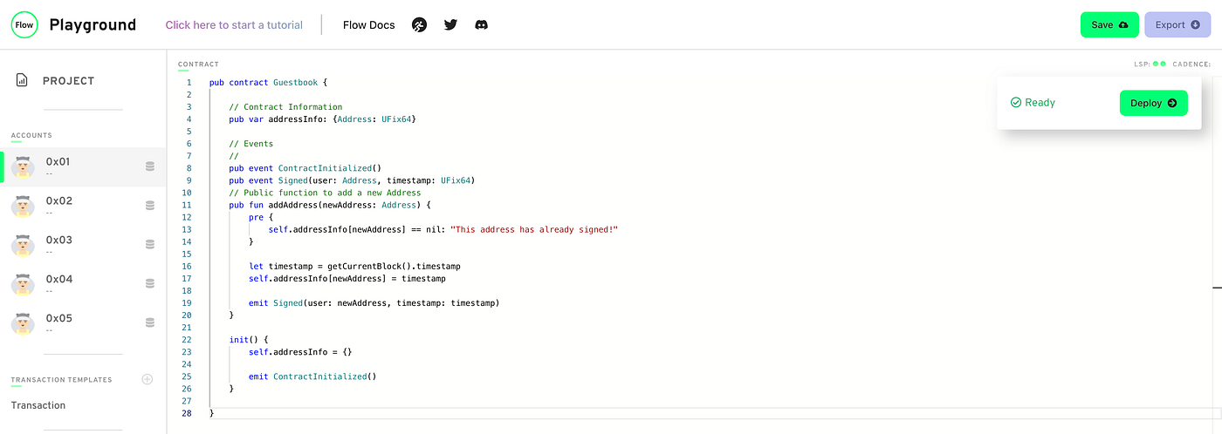Select account 0x04
Screen dimensions: 1222x434
point(83,284)
